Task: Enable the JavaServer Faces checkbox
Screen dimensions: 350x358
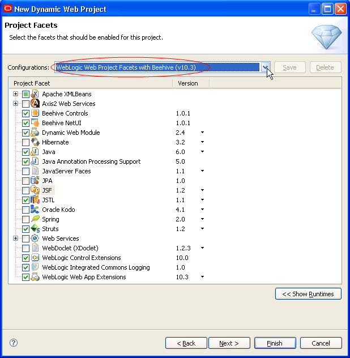Action: (25, 171)
